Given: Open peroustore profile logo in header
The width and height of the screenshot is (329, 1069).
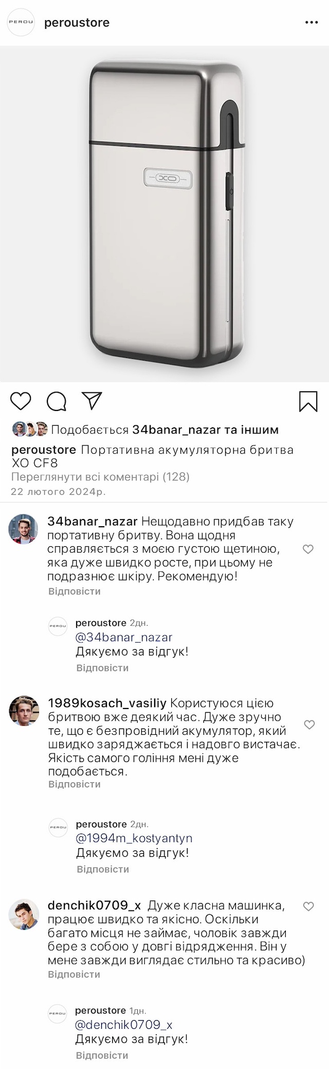Looking at the screenshot, I should pyautogui.click(x=21, y=23).
